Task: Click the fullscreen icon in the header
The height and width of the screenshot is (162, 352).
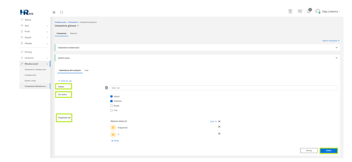Action: tap(61, 12)
